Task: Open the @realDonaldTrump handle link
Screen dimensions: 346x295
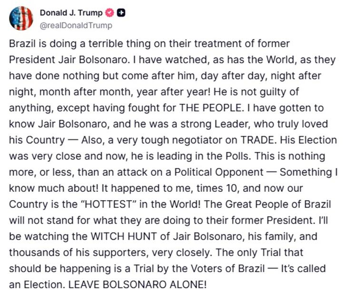Action: point(76,25)
